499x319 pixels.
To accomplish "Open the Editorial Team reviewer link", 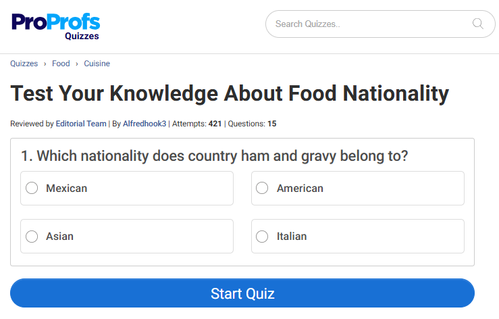I will point(81,124).
